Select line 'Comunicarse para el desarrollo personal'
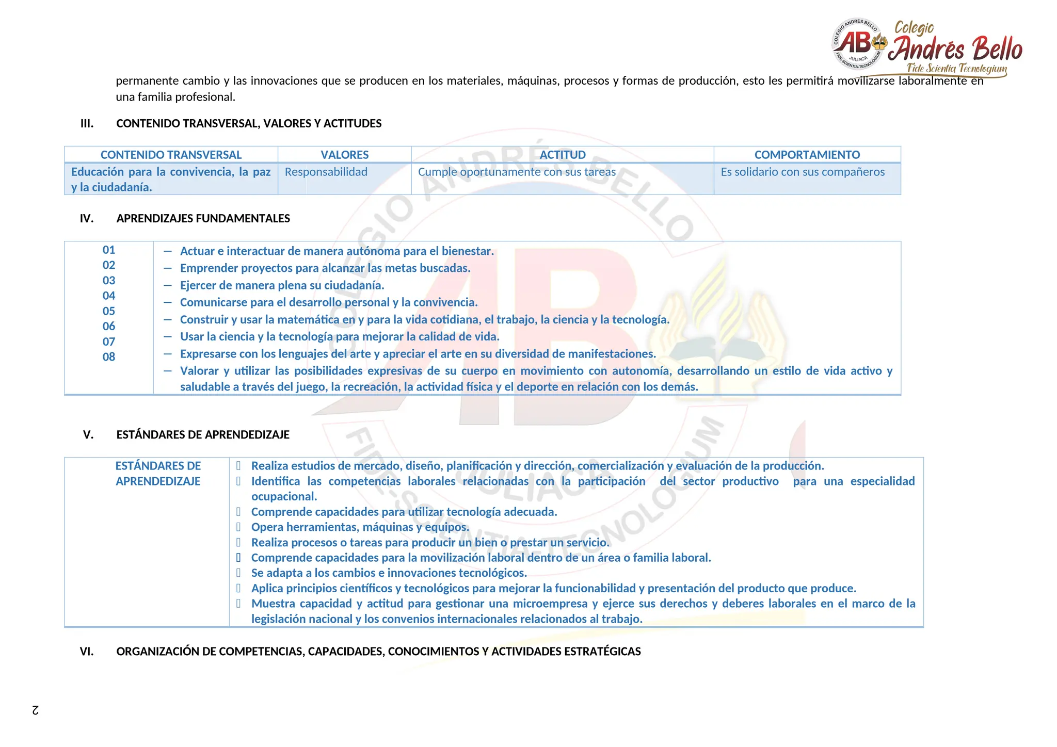The height and width of the screenshot is (747, 1057). [x=329, y=302]
